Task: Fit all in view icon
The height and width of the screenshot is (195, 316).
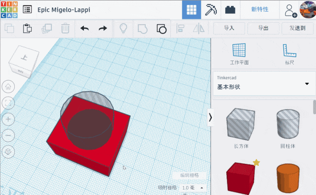Action: coord(8,103)
